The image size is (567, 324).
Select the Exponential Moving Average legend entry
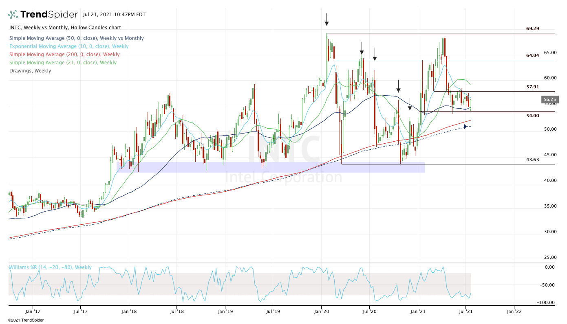pyautogui.click(x=68, y=46)
